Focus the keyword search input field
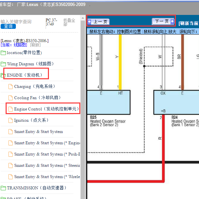Image resolution: width=199 pixels, height=199 pixels. coord(16,22)
